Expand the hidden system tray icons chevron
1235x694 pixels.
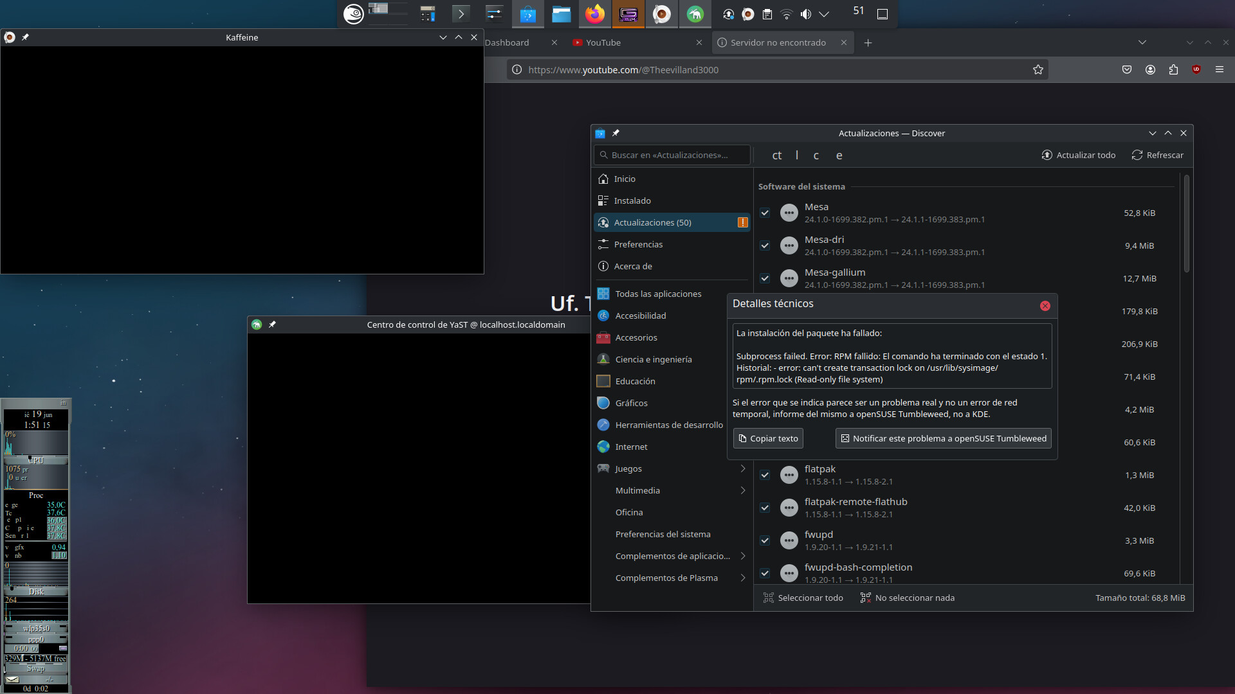[x=825, y=13]
